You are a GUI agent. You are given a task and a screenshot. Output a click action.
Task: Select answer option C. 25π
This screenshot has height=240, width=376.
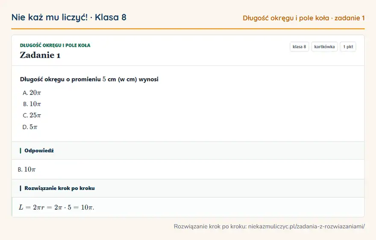(x=32, y=116)
